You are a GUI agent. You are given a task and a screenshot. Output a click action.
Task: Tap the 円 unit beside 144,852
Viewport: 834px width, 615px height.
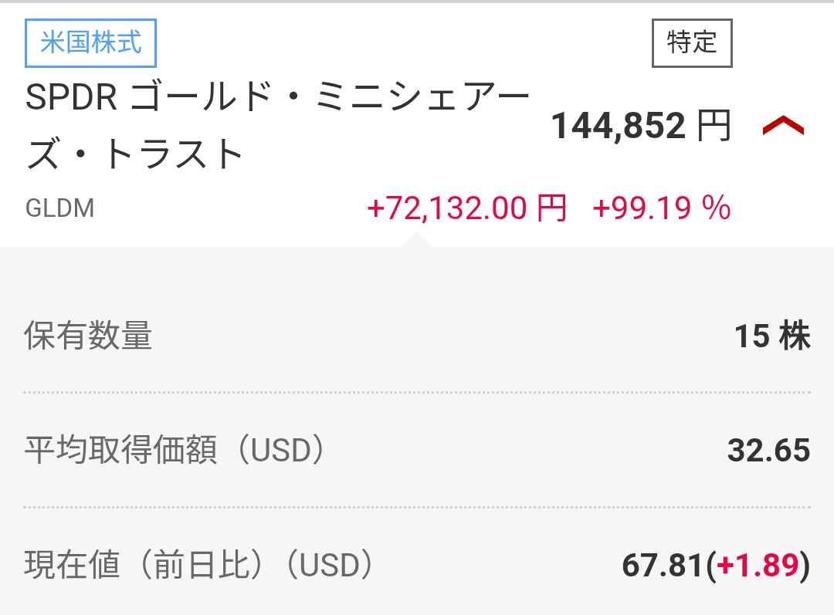tap(714, 126)
